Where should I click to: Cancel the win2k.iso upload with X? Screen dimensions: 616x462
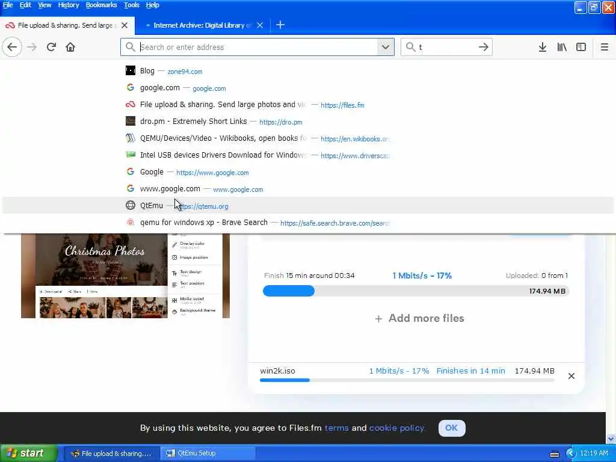(571, 376)
